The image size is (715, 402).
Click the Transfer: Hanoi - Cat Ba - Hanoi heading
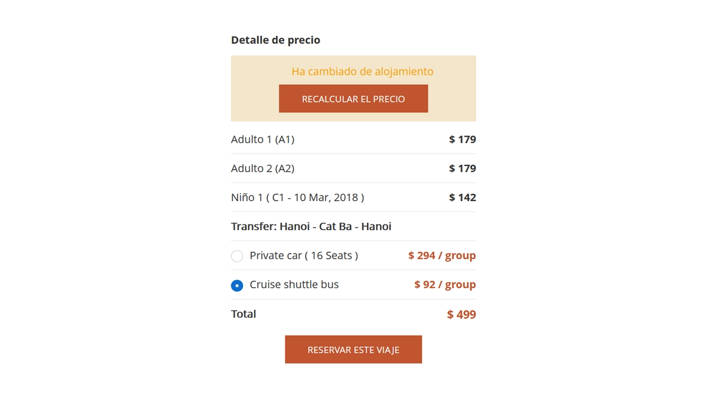click(x=311, y=226)
